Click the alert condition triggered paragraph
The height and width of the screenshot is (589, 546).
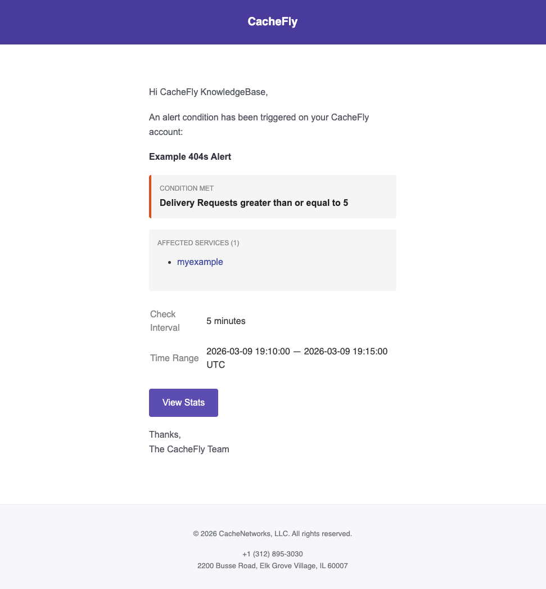(259, 124)
